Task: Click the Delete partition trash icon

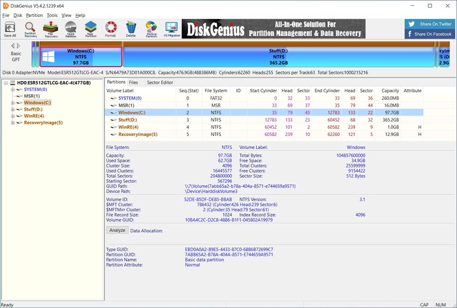Action: coord(131,29)
